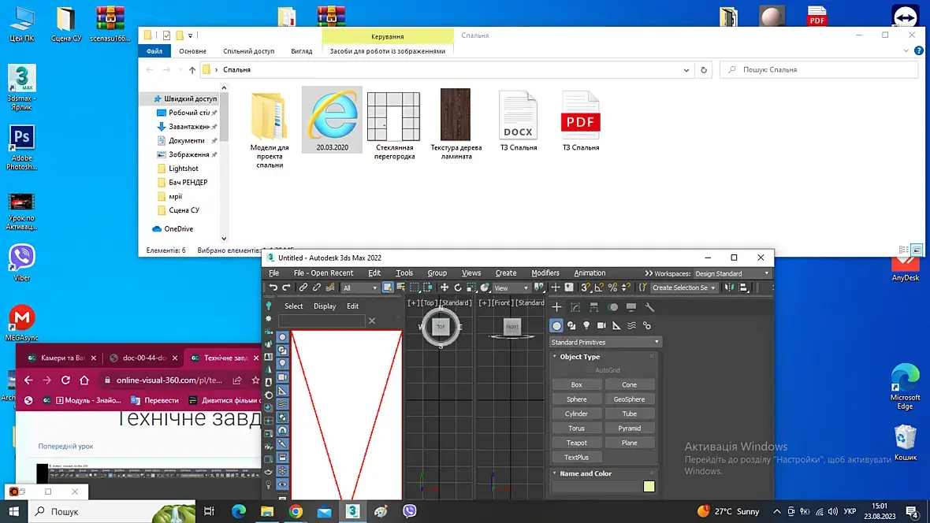
Task: Click the Top ViewCube in the viewport
Action: click(x=441, y=326)
